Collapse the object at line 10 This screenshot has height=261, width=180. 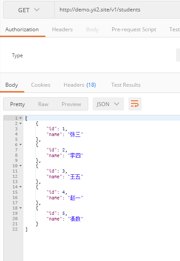coord(21,166)
